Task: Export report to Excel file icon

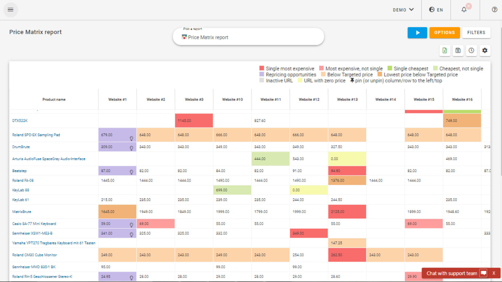Action: pos(445,50)
